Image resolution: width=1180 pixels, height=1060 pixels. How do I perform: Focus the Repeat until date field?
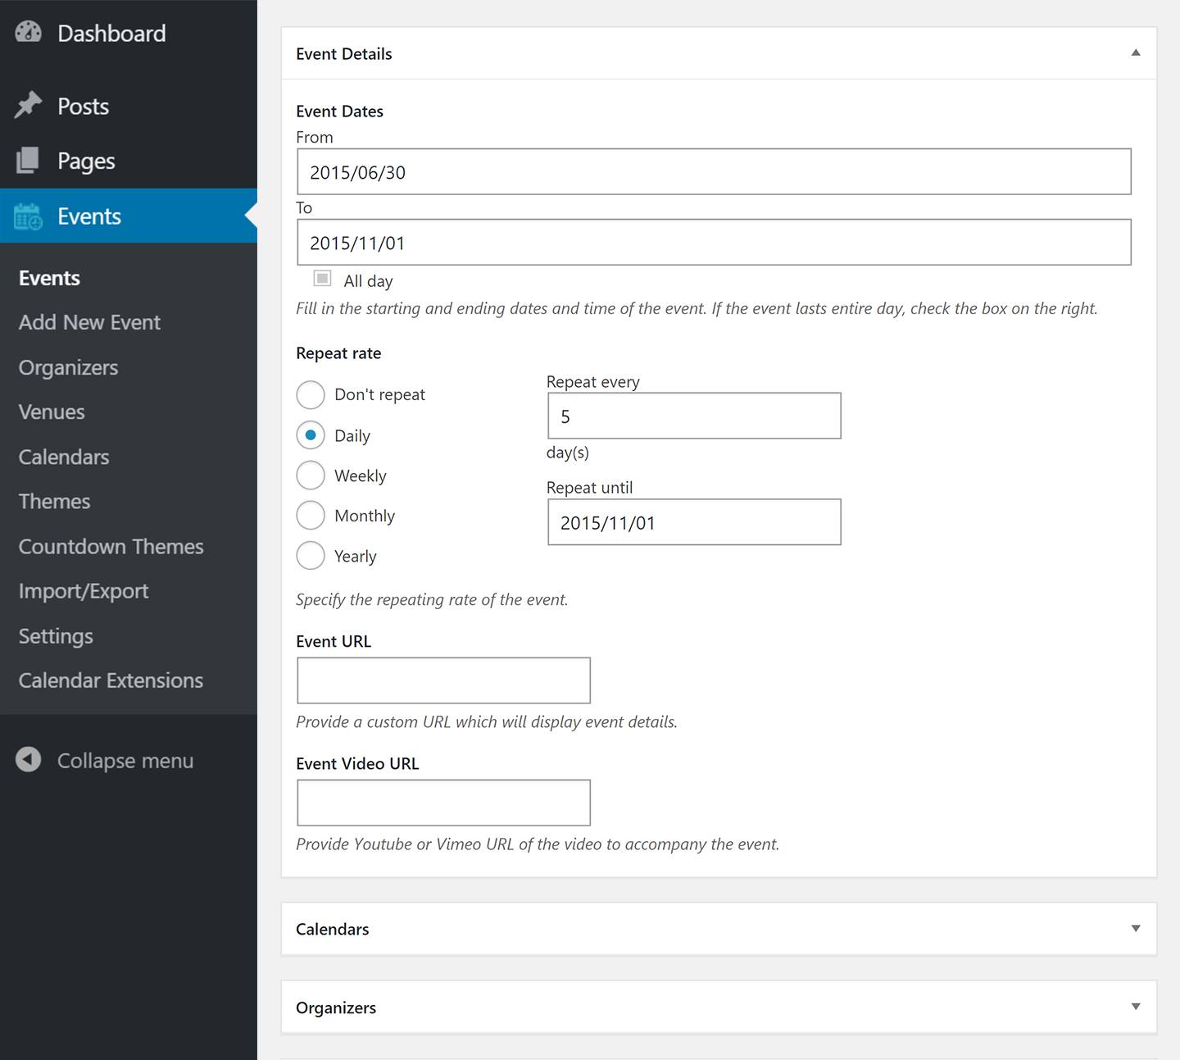point(693,522)
